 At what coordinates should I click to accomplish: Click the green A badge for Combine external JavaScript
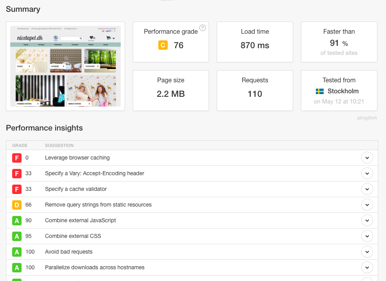pos(17,221)
